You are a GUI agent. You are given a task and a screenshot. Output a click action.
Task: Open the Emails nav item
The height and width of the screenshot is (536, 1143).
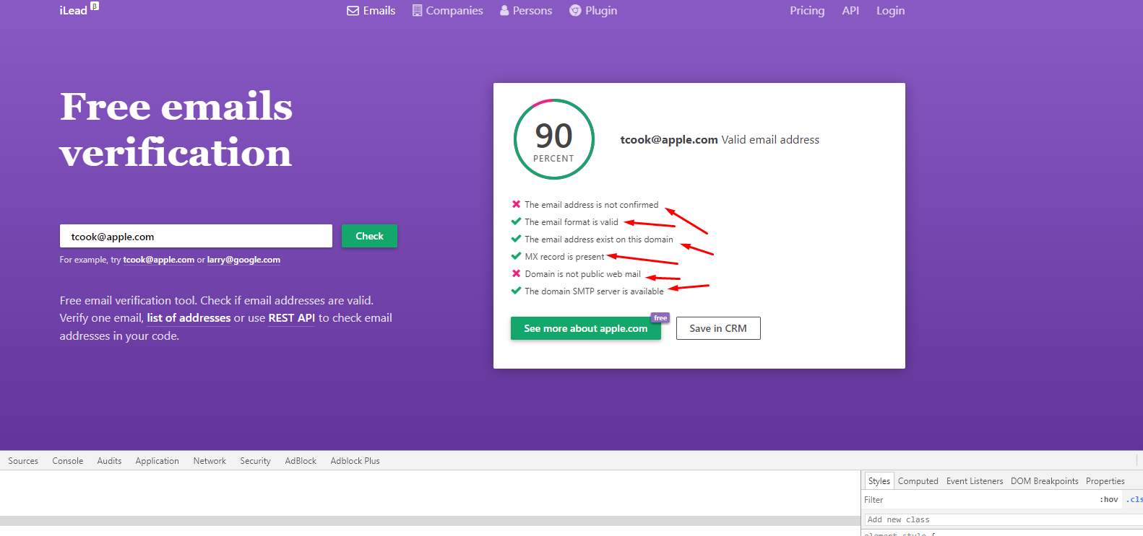coord(371,11)
